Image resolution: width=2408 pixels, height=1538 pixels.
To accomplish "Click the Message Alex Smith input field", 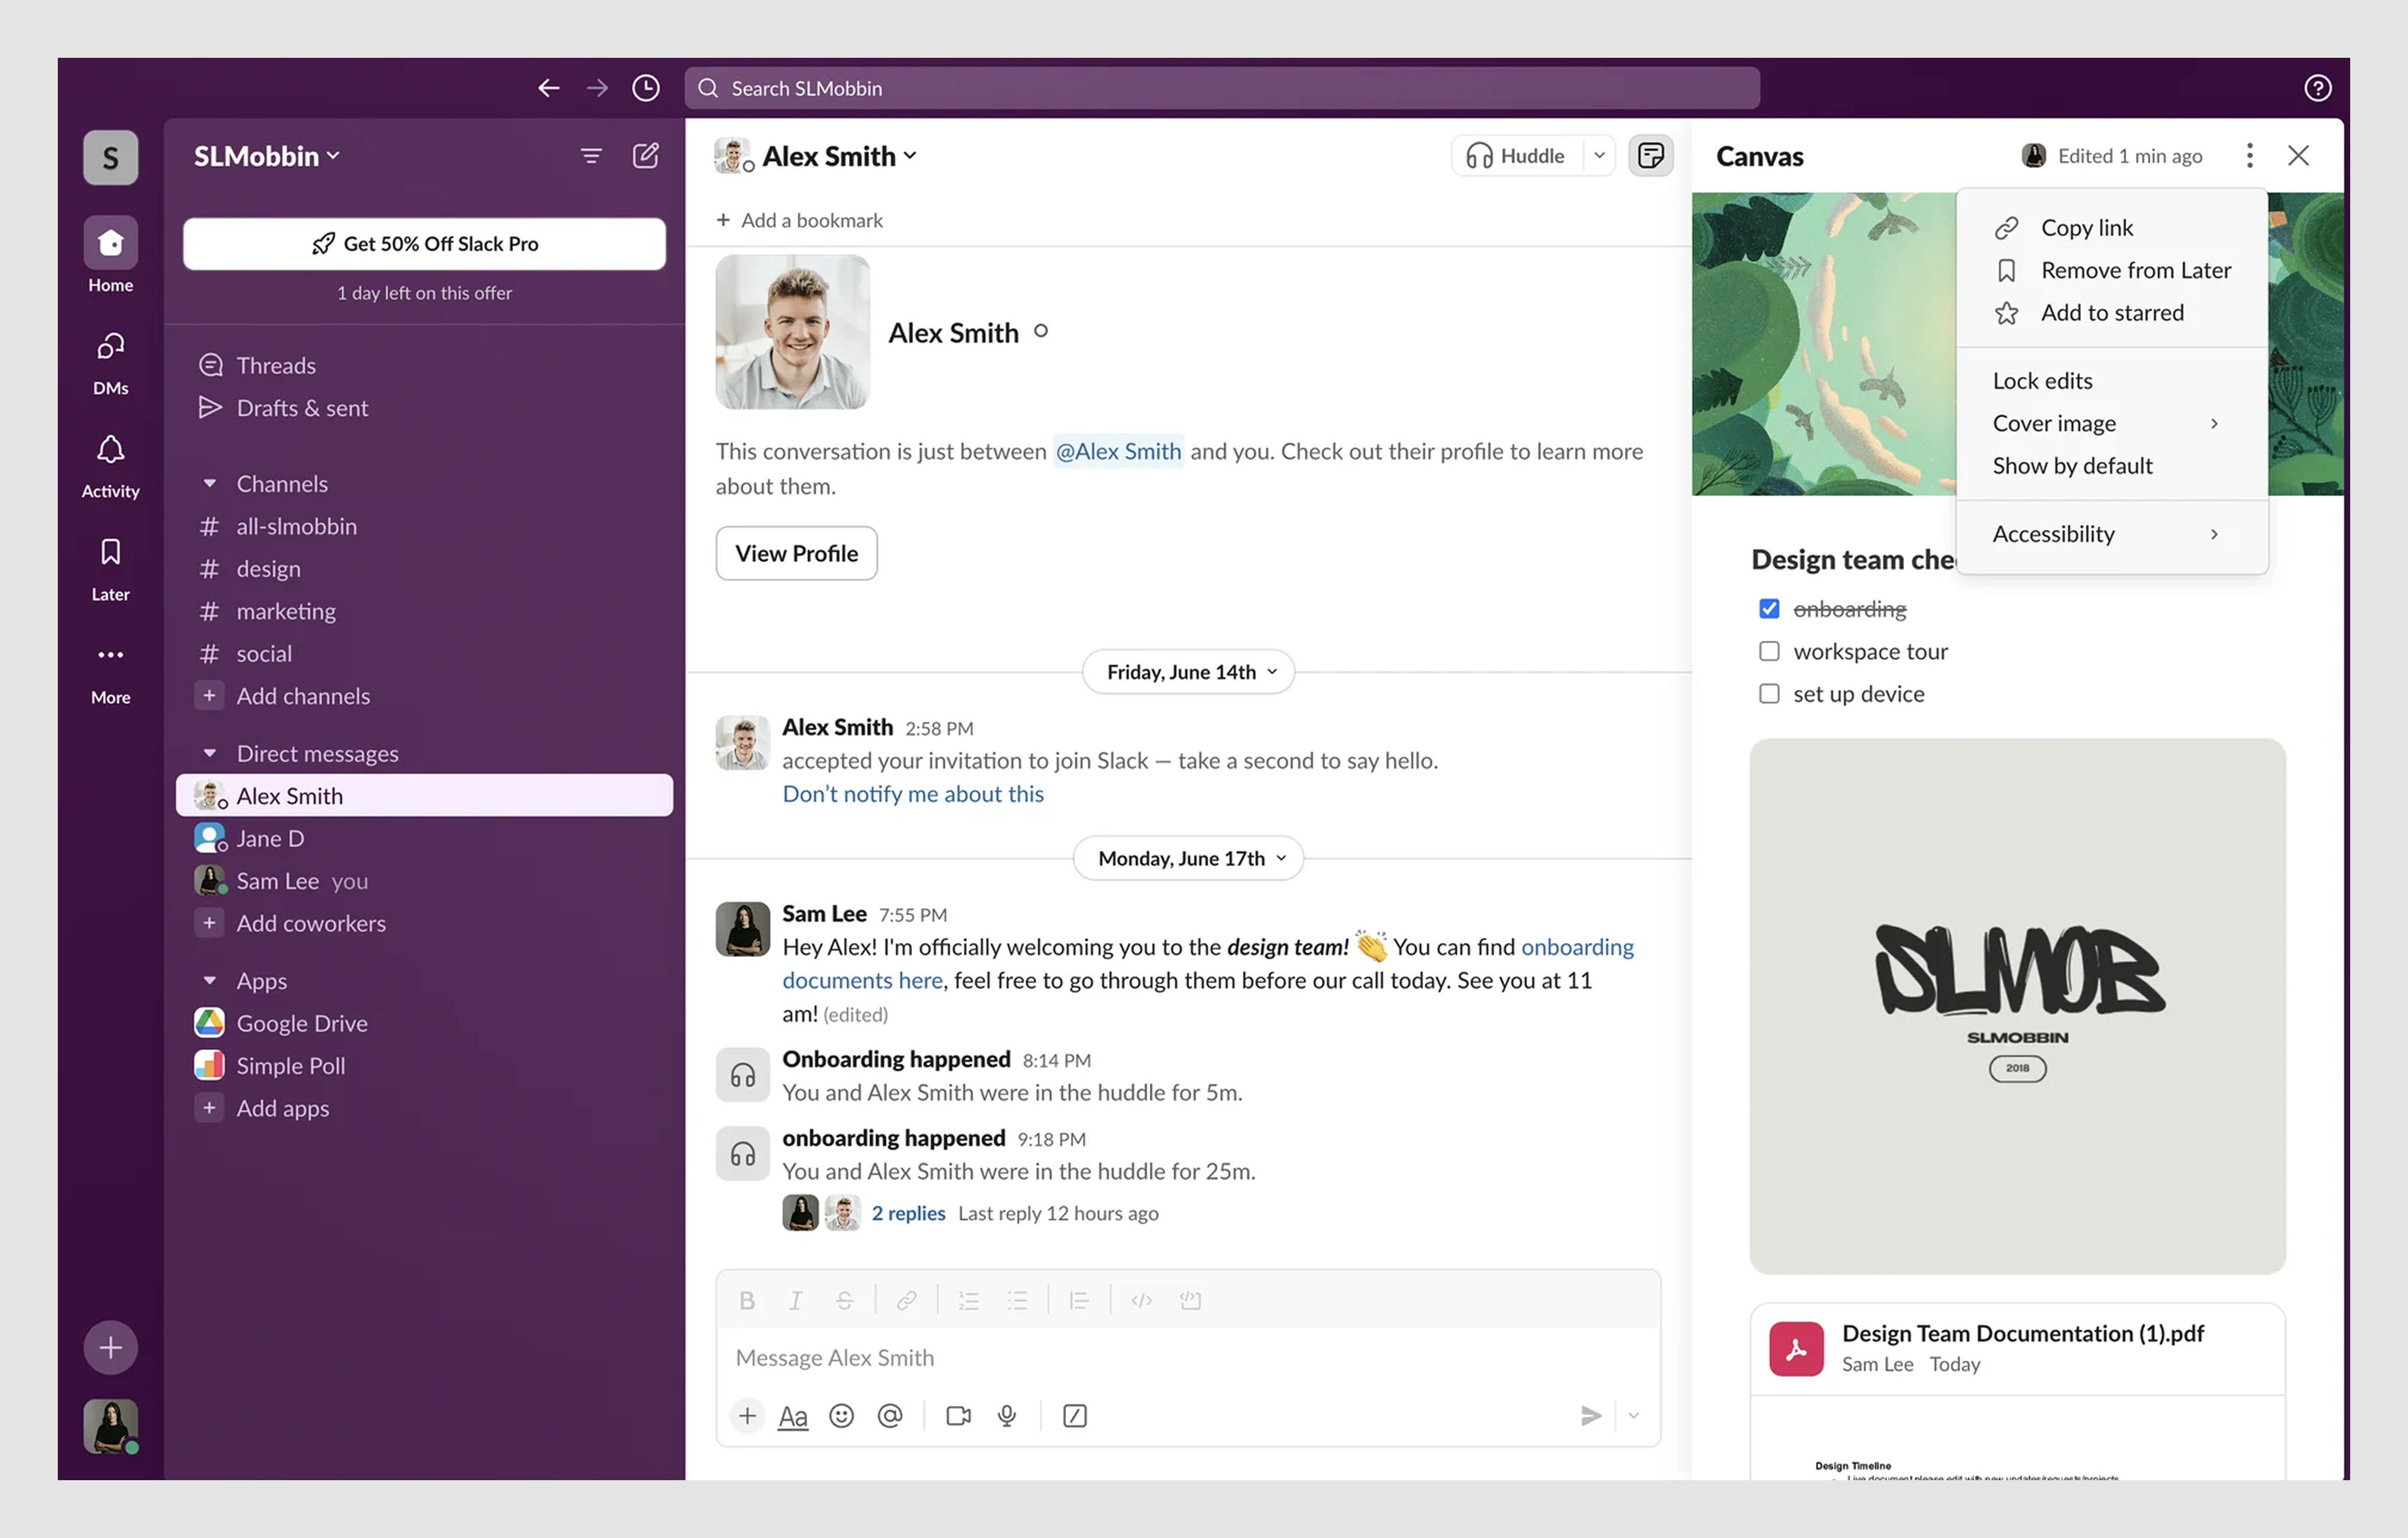I will click(1188, 1357).
